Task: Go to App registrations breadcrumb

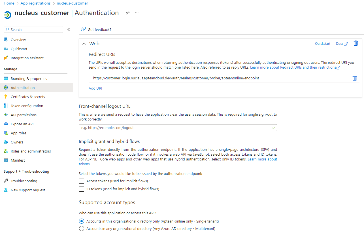Action: (x=35, y=3)
